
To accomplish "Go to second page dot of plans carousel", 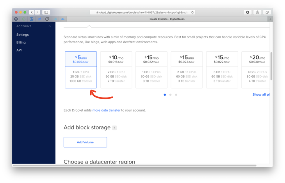I will tap(170, 95).
